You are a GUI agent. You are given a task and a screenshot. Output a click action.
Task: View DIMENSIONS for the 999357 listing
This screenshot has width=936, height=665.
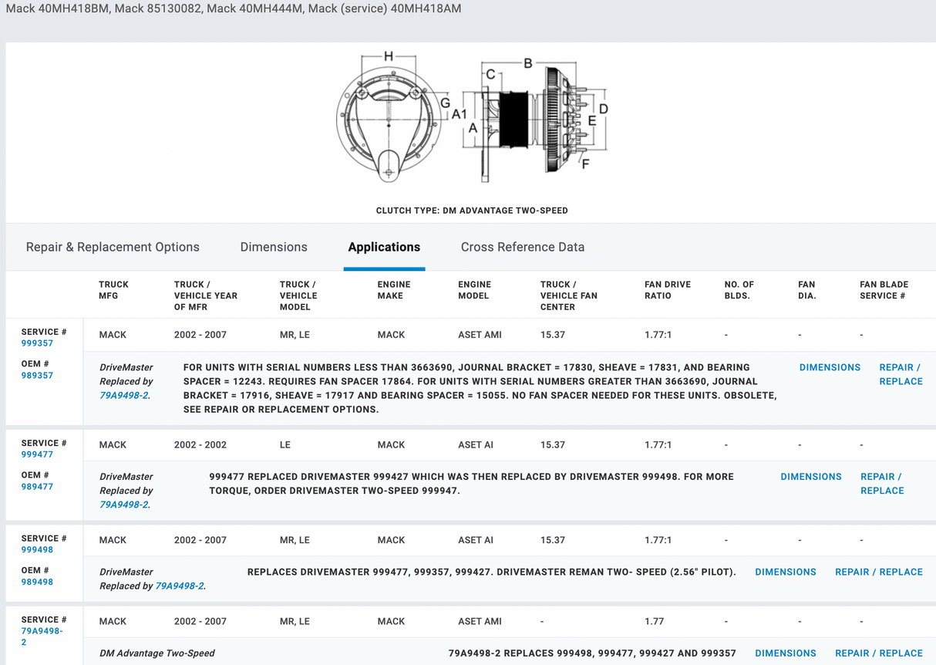pos(830,367)
